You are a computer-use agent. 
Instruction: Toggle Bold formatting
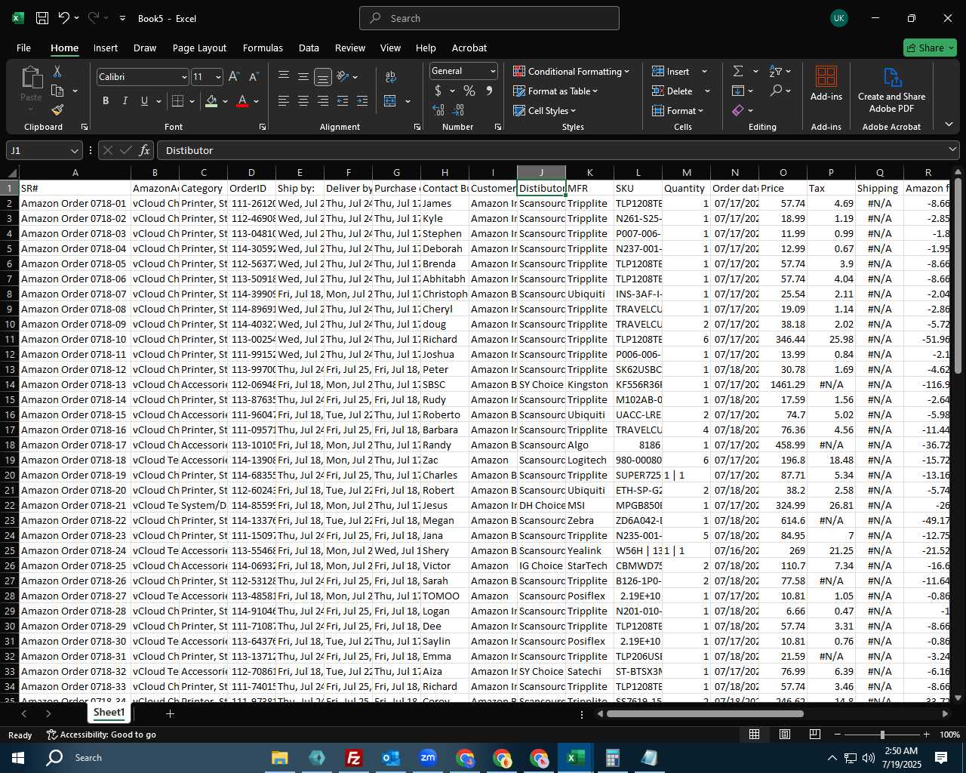(x=106, y=101)
